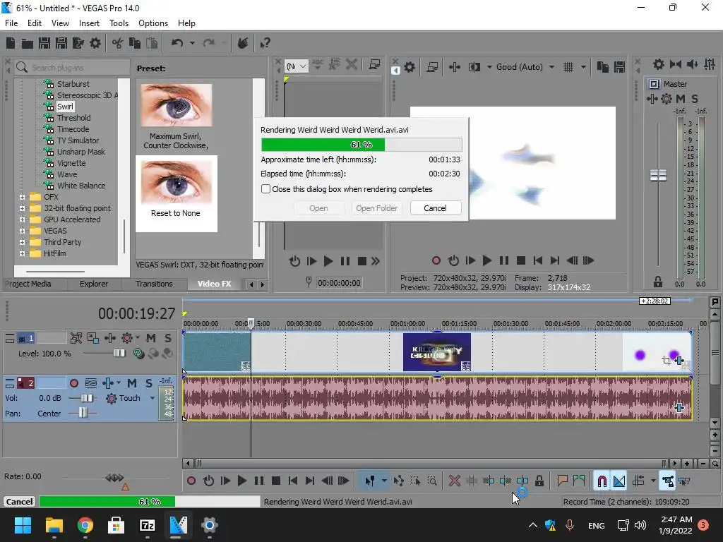Screen dimensions: 723x542
Task: Open Video Preview properties gear icon
Action: coord(410,67)
